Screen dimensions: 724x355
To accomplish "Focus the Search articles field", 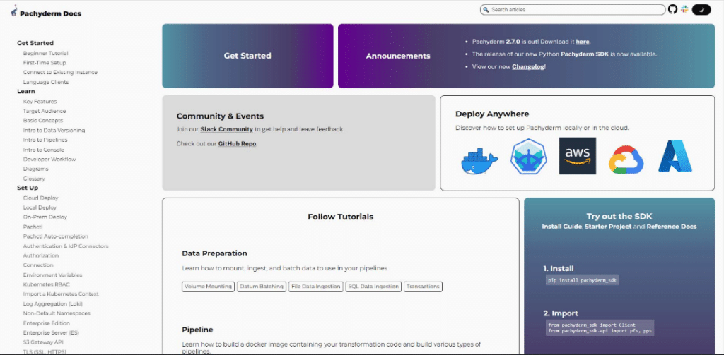I will click(573, 10).
